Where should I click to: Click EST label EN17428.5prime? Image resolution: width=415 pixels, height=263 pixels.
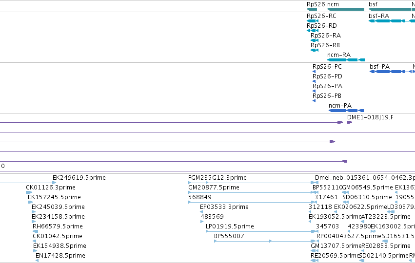coord(60,256)
